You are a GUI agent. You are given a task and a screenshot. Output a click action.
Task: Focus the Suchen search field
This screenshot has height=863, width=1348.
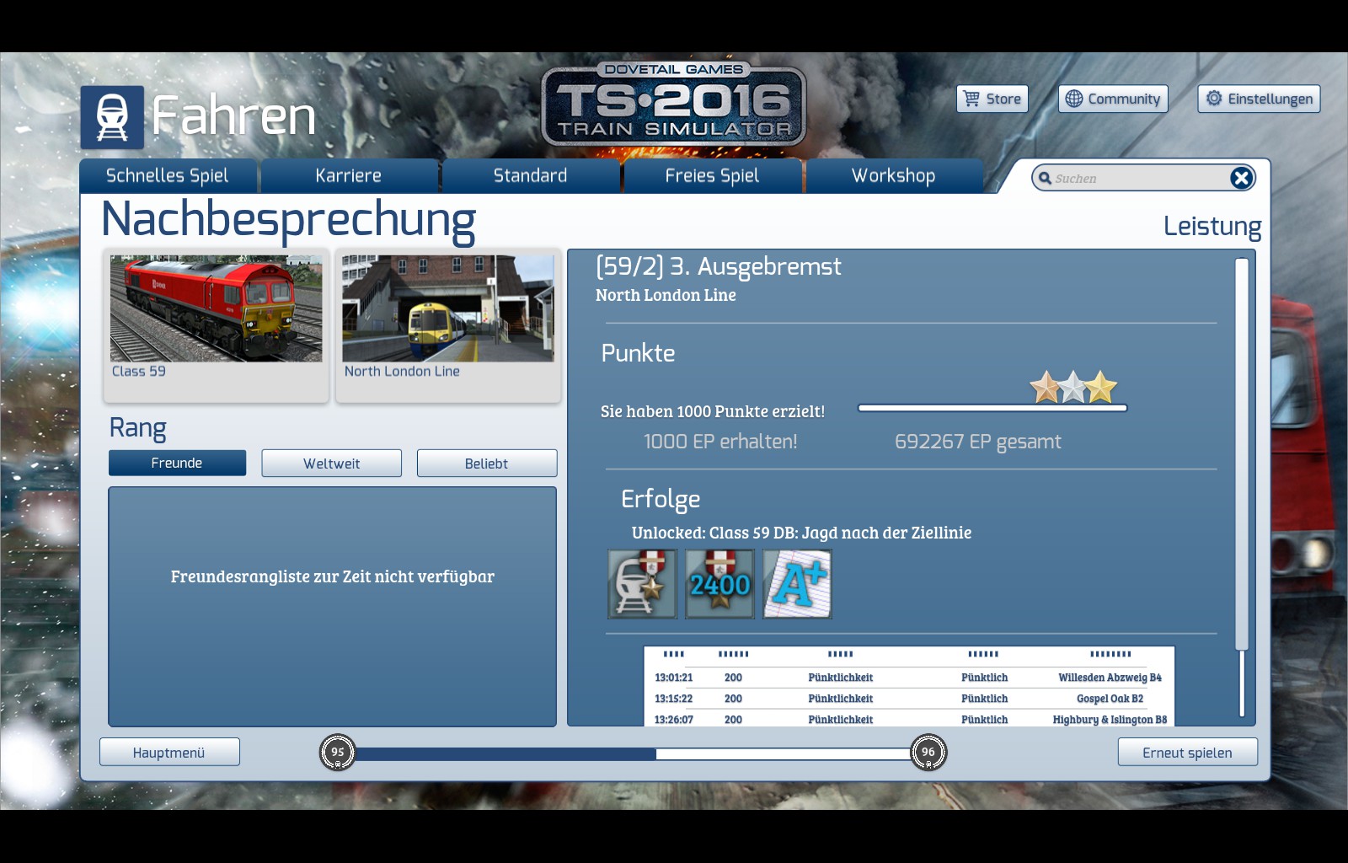tap(1142, 178)
